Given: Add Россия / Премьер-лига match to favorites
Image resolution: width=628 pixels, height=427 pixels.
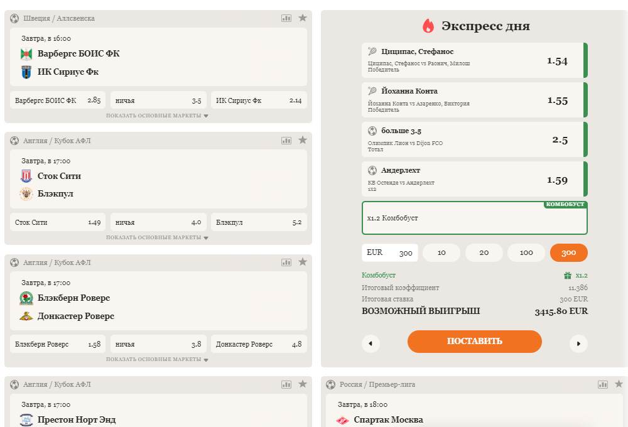Looking at the screenshot, I should tap(619, 384).
